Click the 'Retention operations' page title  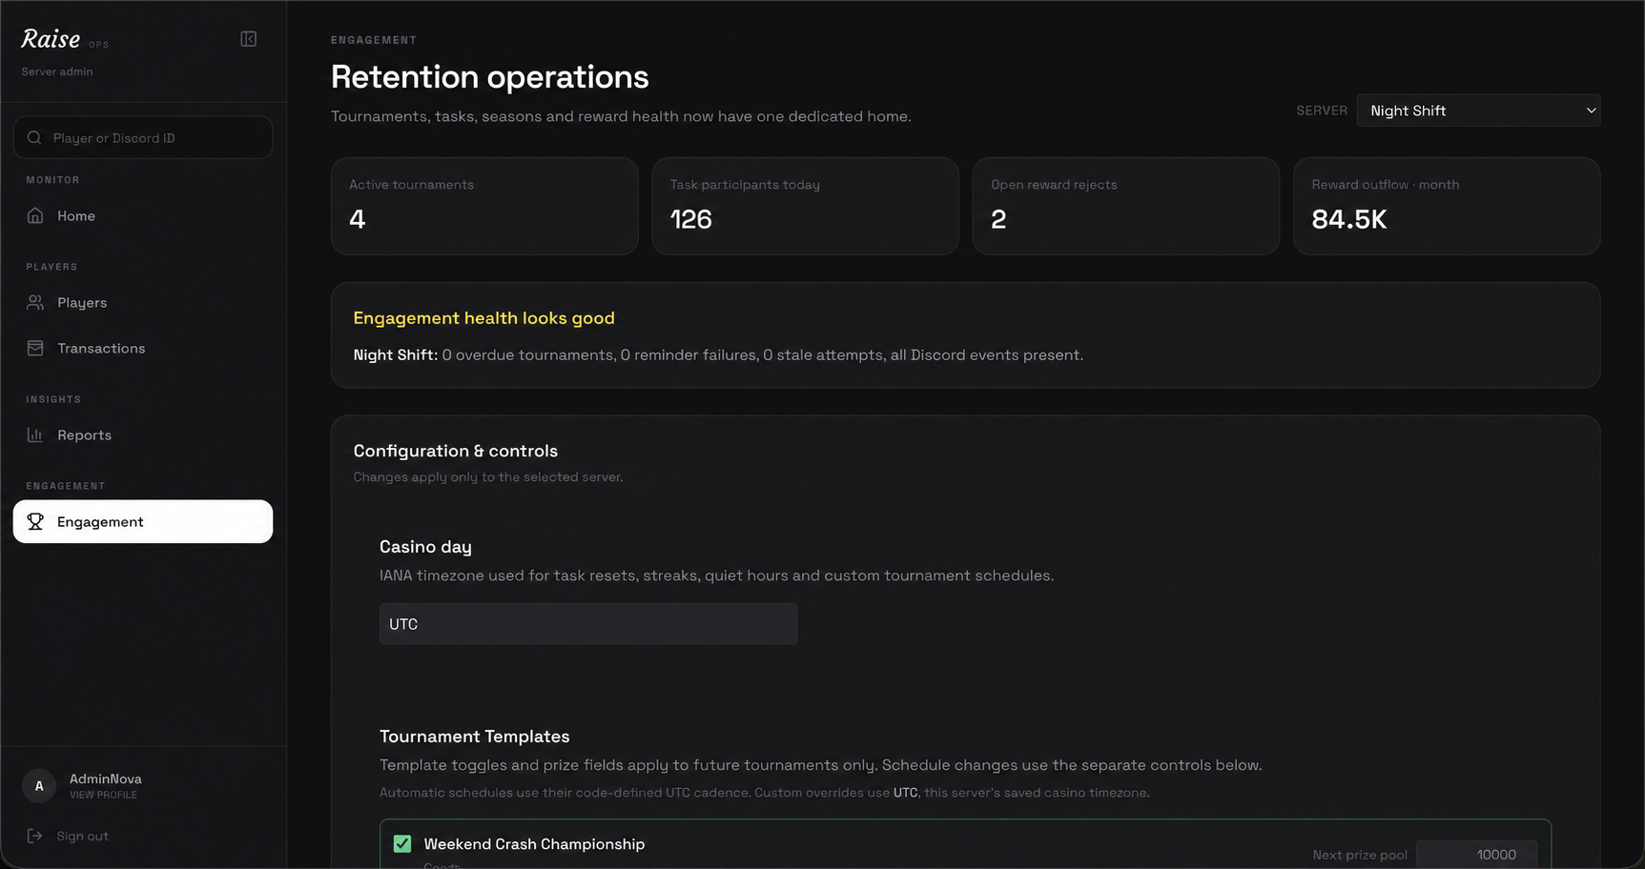(490, 77)
